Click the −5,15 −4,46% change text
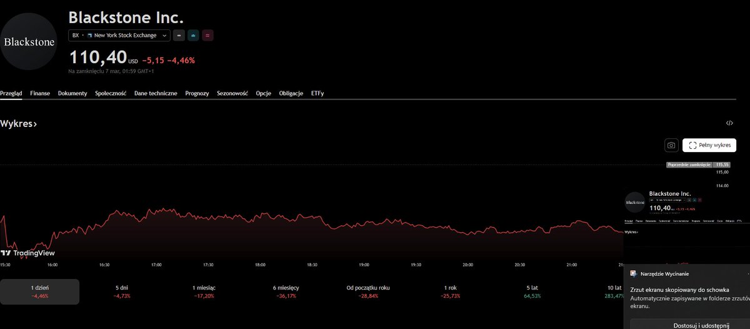 click(x=169, y=61)
